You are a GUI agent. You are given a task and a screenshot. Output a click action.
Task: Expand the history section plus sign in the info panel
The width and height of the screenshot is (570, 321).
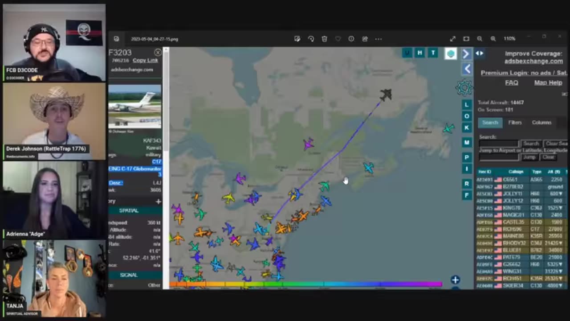158,202
